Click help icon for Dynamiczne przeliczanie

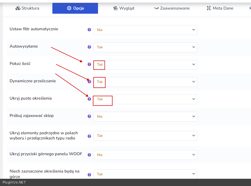pos(89,82)
